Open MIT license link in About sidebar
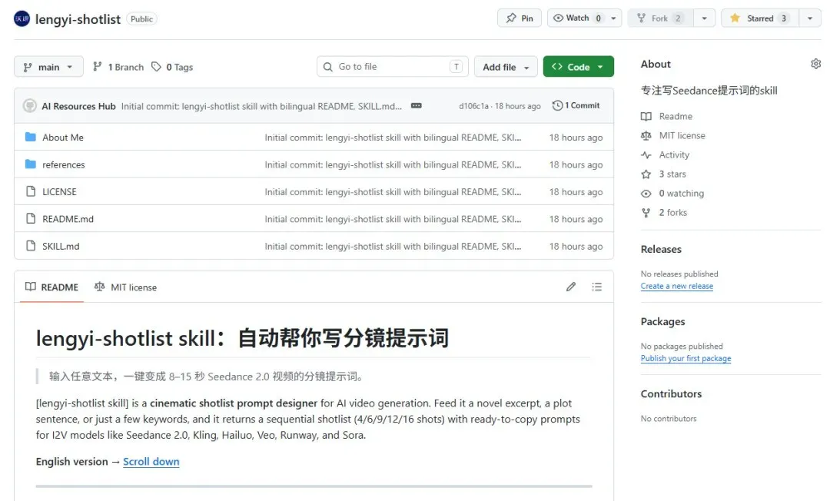830x501 pixels. point(682,135)
